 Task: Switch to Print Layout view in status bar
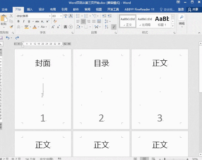pos(144,159)
